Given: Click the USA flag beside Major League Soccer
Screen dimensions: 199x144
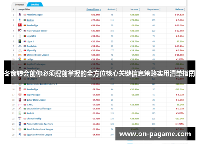Looking at the screenshot, I should tap(25, 31).
